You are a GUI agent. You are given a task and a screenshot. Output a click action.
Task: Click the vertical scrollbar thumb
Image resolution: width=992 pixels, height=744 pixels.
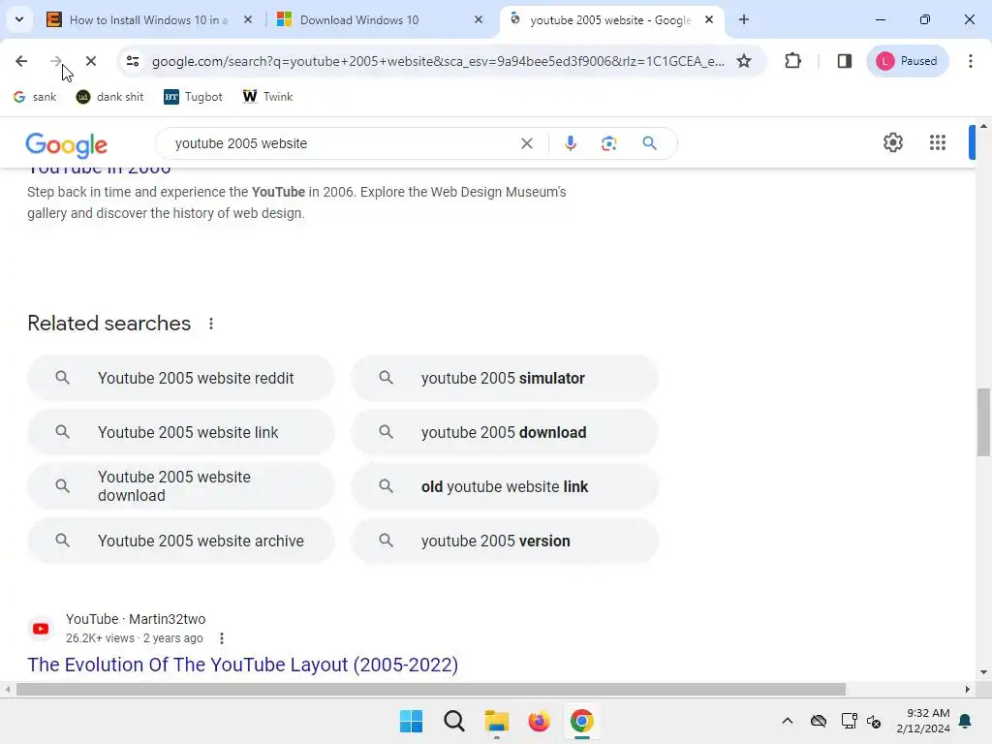(984, 422)
